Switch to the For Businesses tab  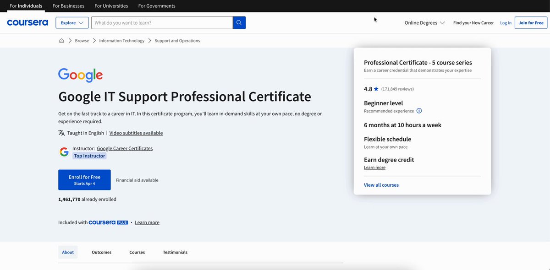(68, 6)
